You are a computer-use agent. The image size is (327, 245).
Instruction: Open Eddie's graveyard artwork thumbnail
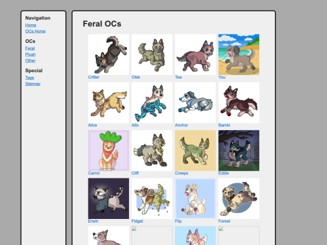[239, 151]
